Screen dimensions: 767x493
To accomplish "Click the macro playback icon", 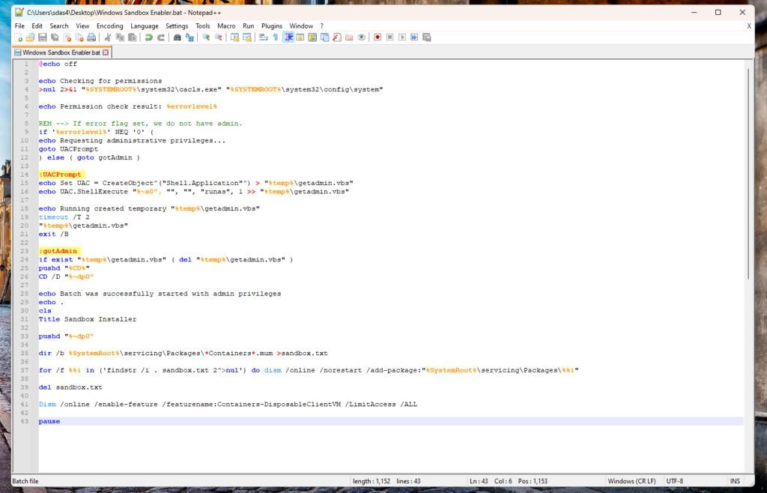I will [x=402, y=37].
